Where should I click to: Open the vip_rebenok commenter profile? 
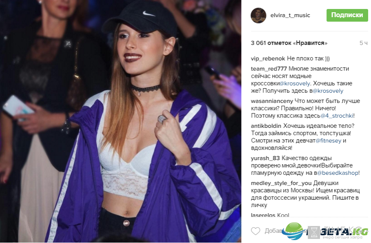click(268, 58)
